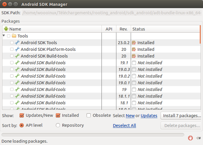Click not-installed icon for Build-tools 19.0.1
Image resolution: width=203 pixels, height=145 pixels.
(134, 83)
